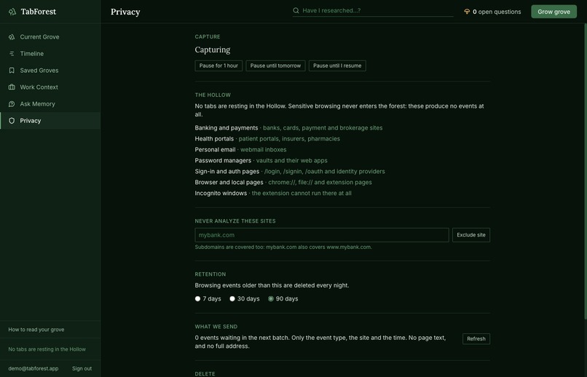Click the Privacy shield icon
Viewport: 587px width, 377px height.
click(12, 120)
